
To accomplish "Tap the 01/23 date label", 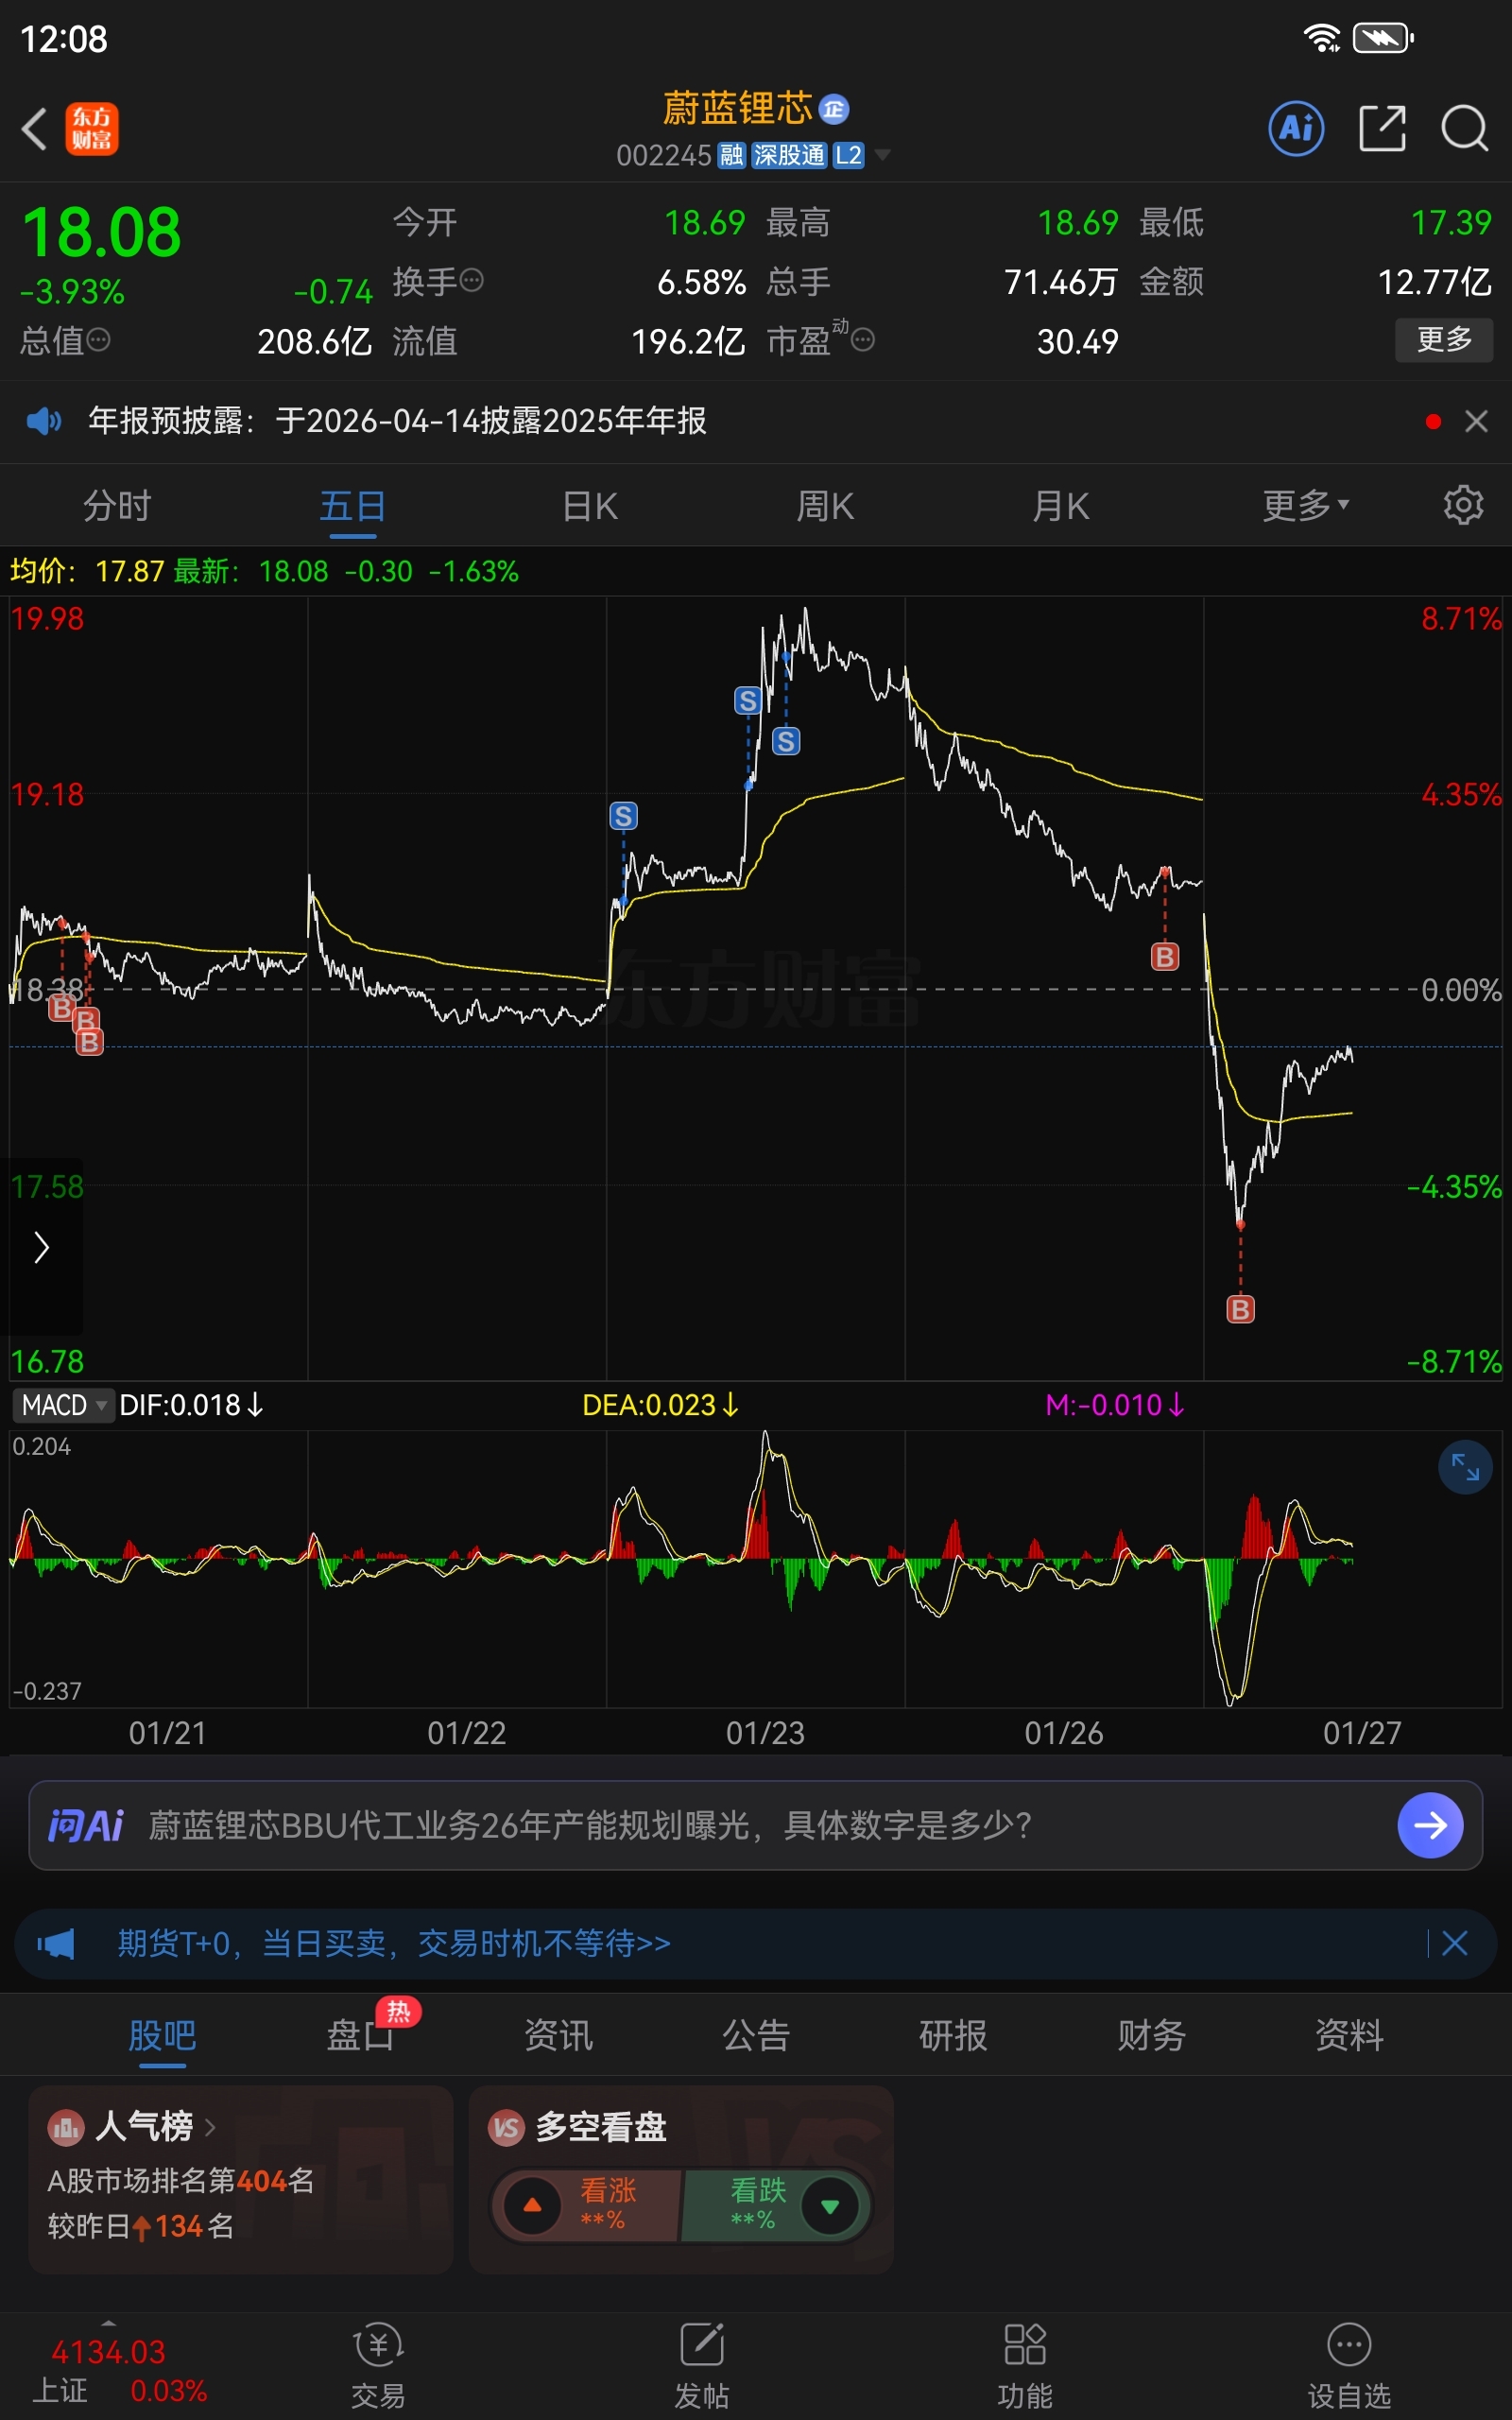I will [x=765, y=1732].
